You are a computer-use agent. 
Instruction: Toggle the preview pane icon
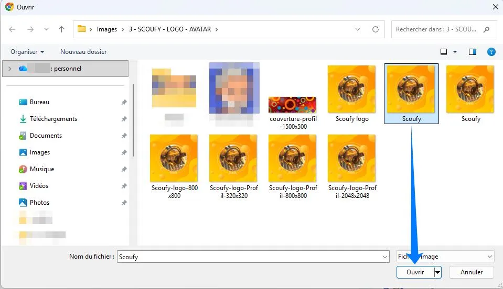coord(472,52)
